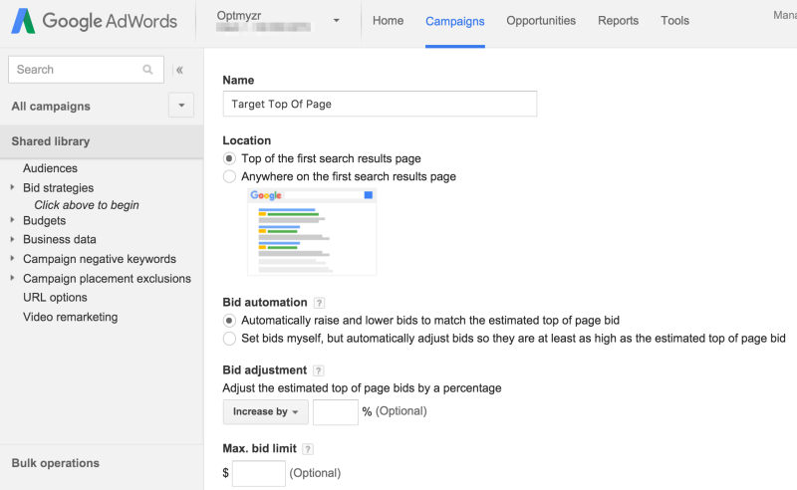Click the search magnifier icon
Viewport: 797px width, 490px height.
pos(147,70)
